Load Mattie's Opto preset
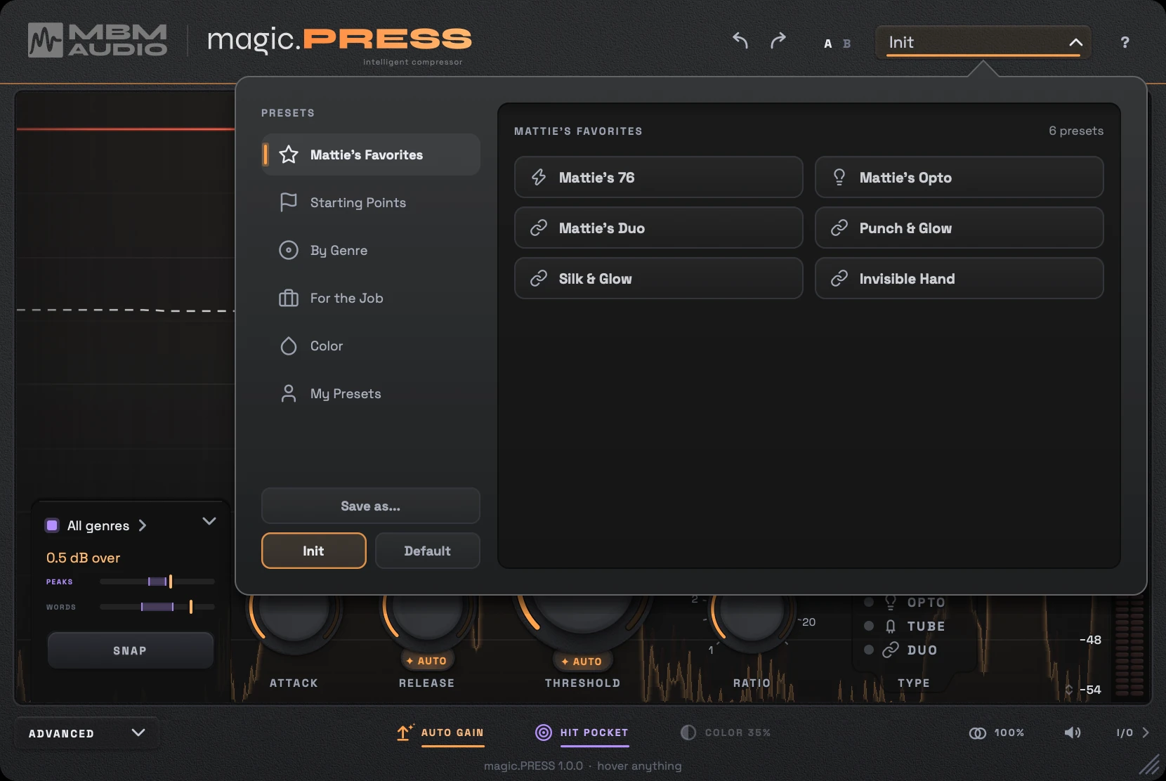Image resolution: width=1166 pixels, height=781 pixels. (x=959, y=177)
